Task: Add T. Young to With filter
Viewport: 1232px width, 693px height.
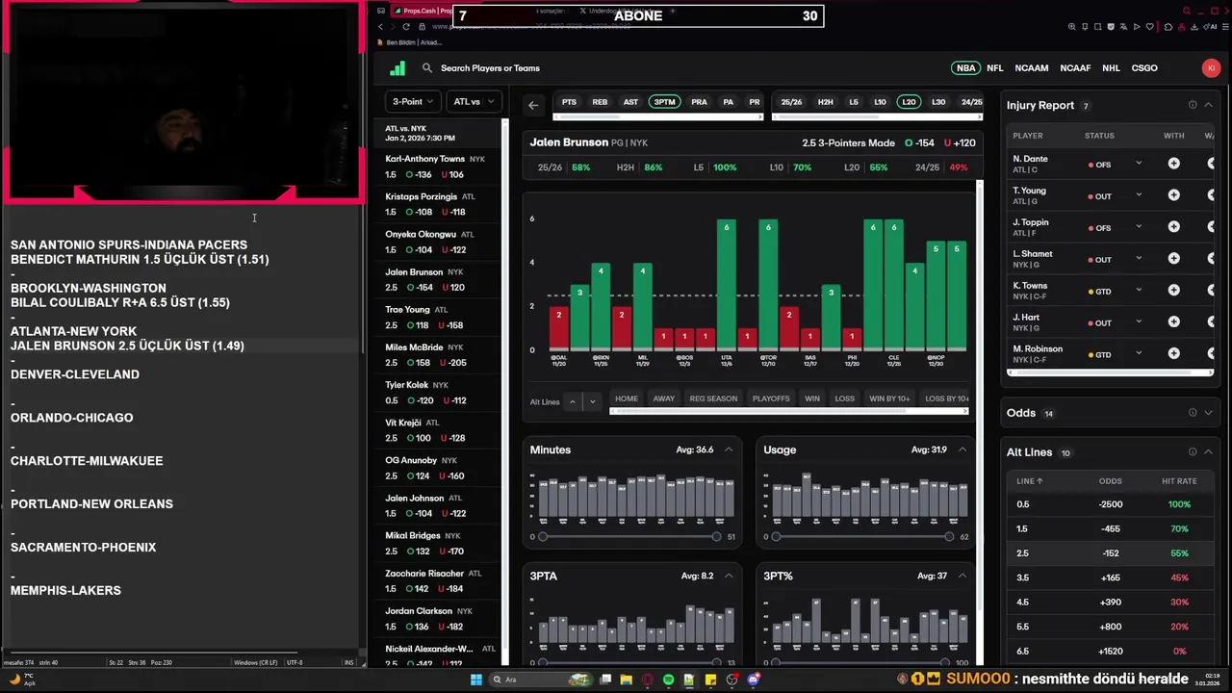Action: (x=1173, y=195)
